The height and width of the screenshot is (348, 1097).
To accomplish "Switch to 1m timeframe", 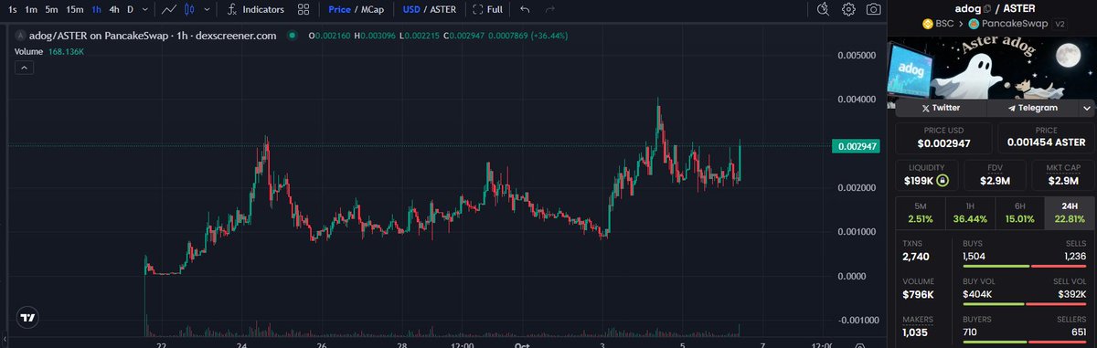I will click(32, 10).
